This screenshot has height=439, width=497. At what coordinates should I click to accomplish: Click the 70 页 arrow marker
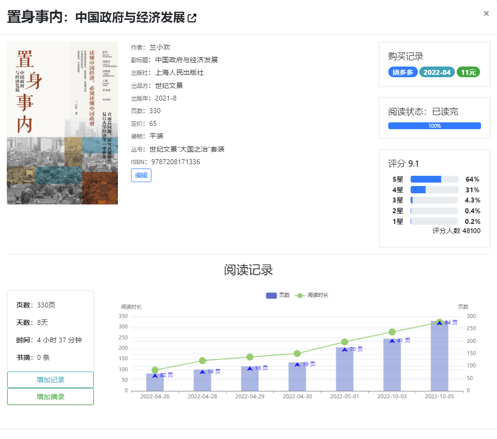345,350
